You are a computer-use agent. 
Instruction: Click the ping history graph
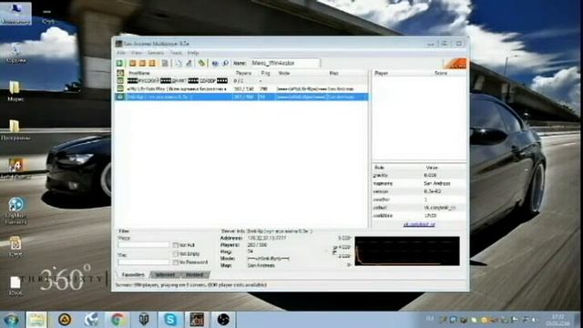point(407,251)
